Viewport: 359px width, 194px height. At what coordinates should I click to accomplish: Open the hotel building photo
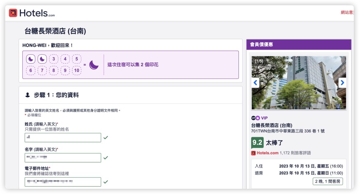299,83
